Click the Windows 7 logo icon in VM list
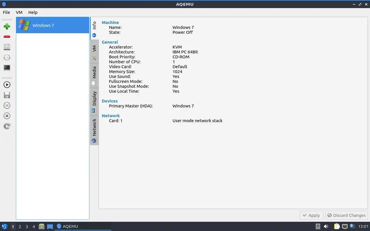The image size is (370, 231). click(x=24, y=25)
